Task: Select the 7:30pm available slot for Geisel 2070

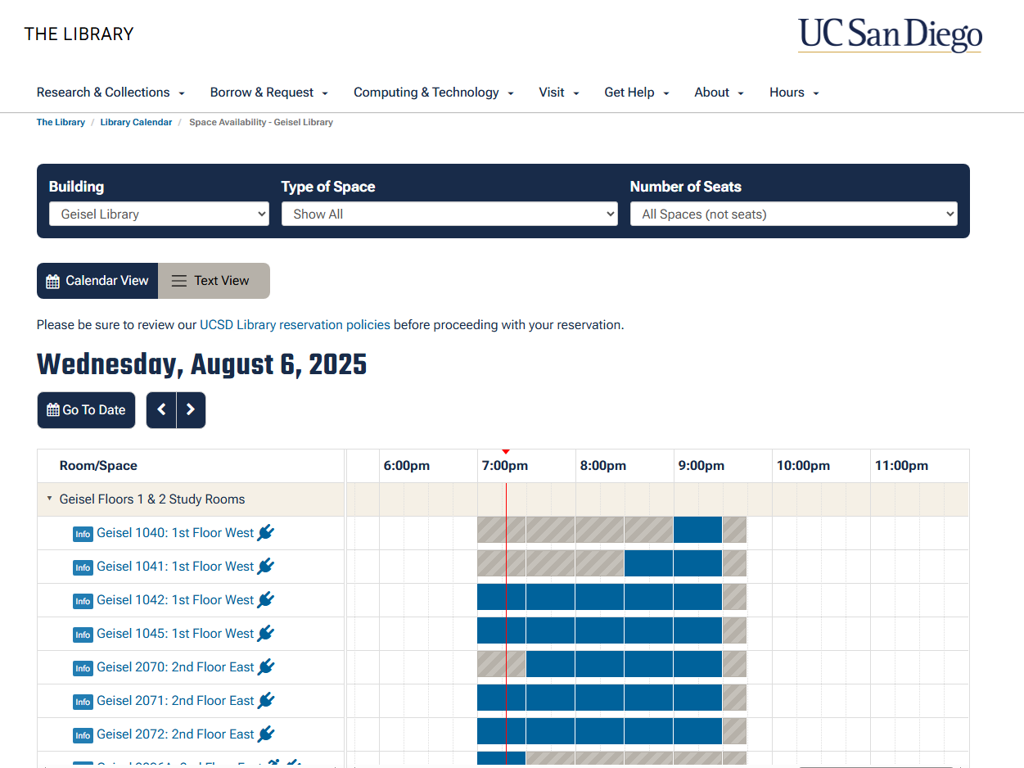Action: [551, 664]
